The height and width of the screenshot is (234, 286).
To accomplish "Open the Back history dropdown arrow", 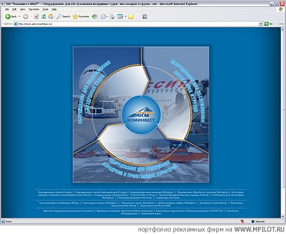I will [19, 16].
